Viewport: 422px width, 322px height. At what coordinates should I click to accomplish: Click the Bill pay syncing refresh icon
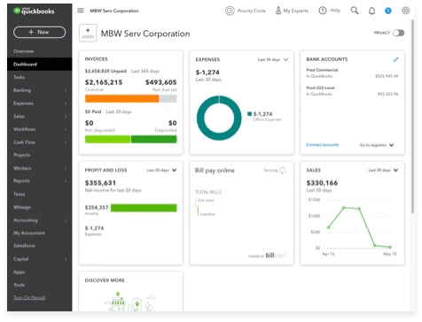(283, 170)
